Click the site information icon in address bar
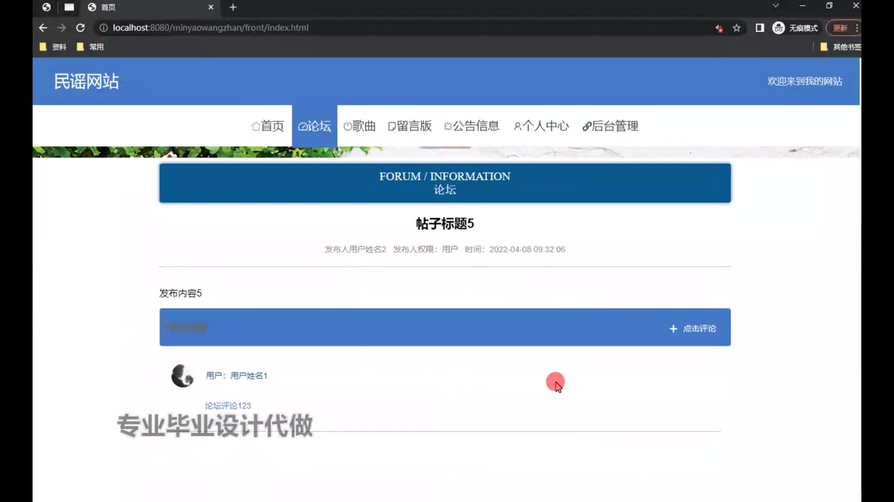The image size is (894, 502). tap(103, 28)
